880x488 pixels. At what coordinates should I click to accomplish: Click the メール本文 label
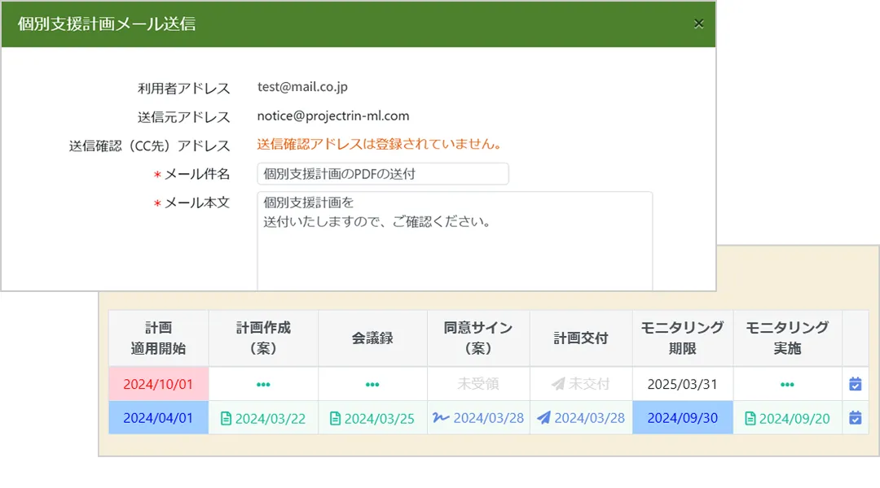tap(197, 203)
